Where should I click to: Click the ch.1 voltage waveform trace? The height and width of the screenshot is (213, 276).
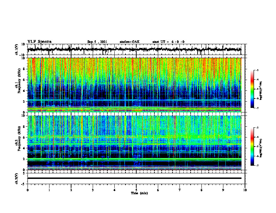click(134, 49)
